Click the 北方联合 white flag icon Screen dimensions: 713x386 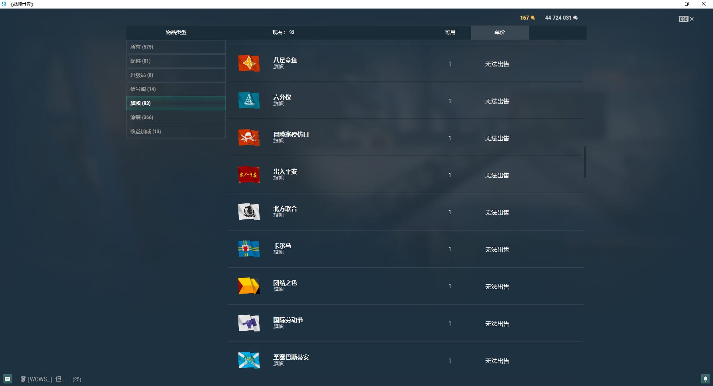pos(248,212)
